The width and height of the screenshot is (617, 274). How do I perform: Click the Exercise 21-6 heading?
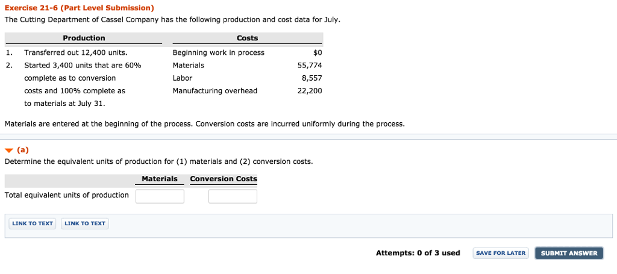(x=79, y=8)
